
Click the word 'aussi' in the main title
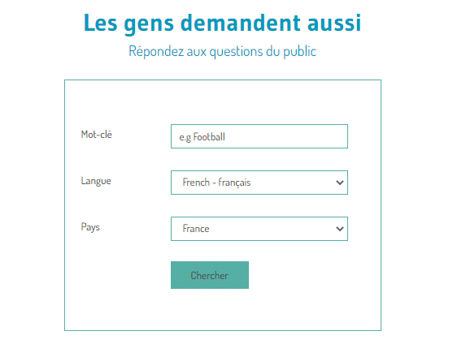pyautogui.click(x=334, y=23)
